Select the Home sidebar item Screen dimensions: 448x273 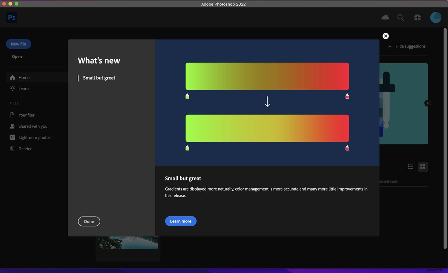24,78
